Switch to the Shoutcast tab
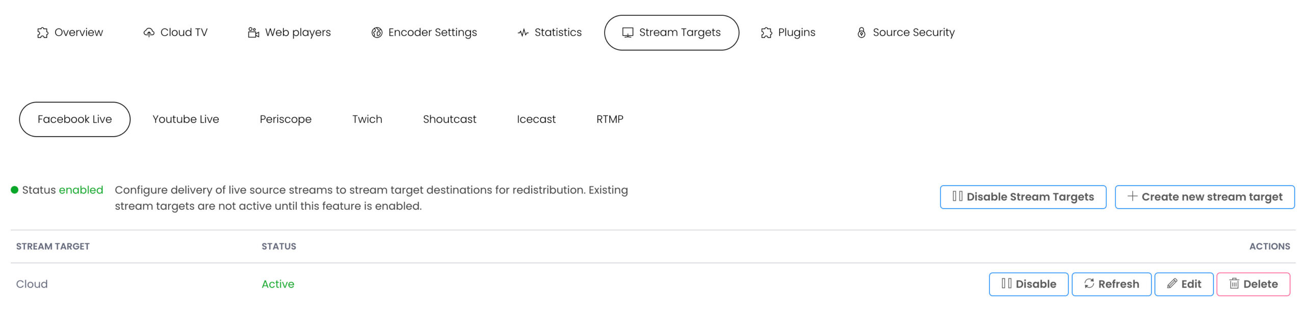The image size is (1305, 336). 449,119
